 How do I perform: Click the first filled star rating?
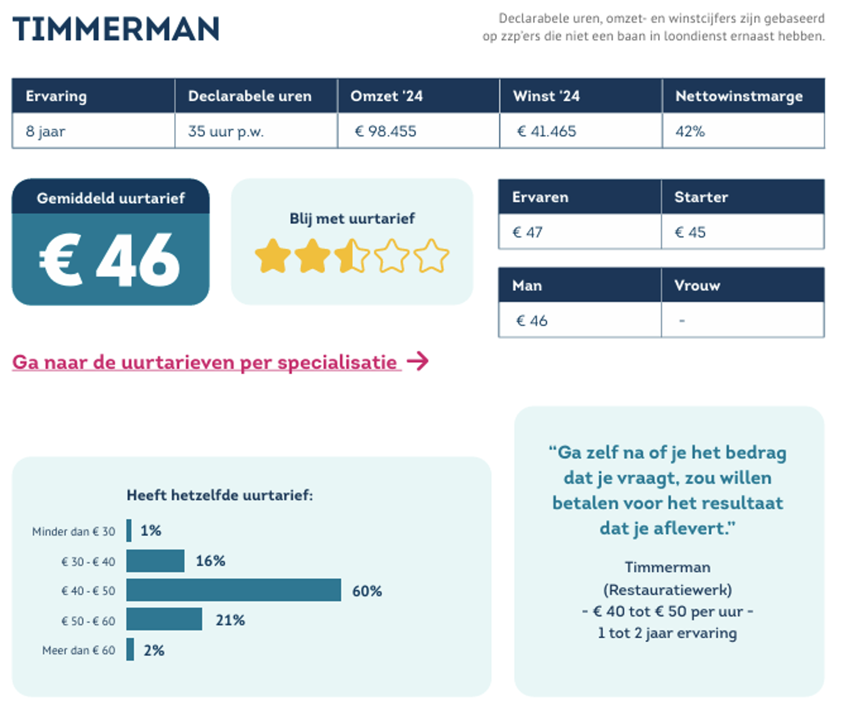point(273,256)
